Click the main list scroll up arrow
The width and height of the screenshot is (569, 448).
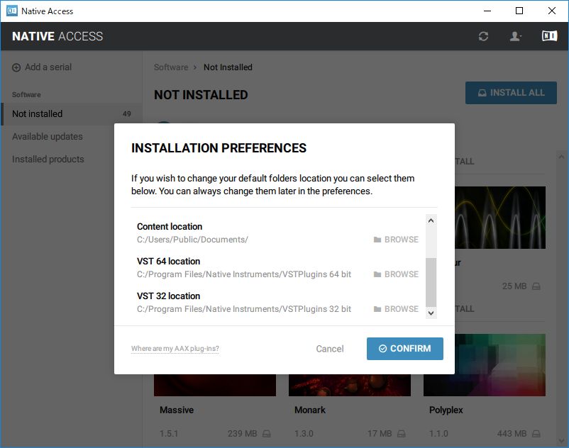click(x=561, y=157)
